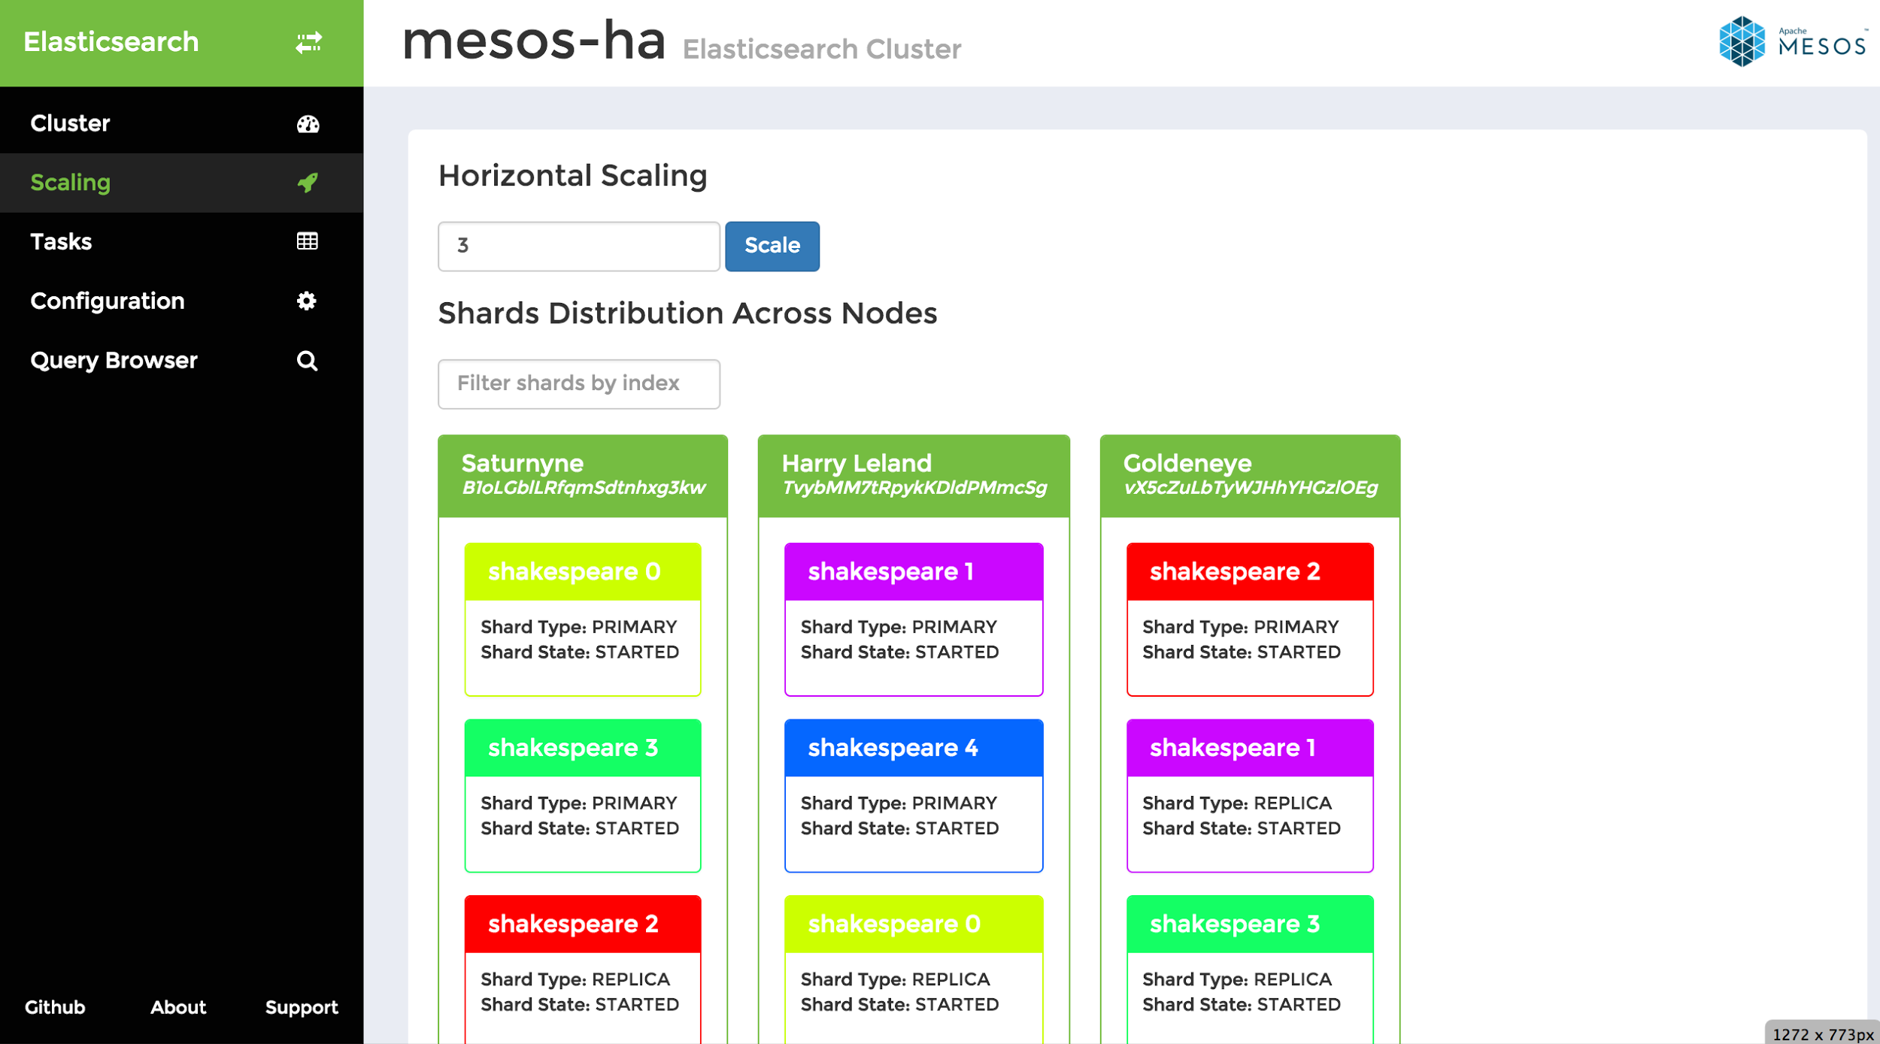This screenshot has width=1880, height=1044.
Task: Open the Github link in footer
Action: [55, 1007]
